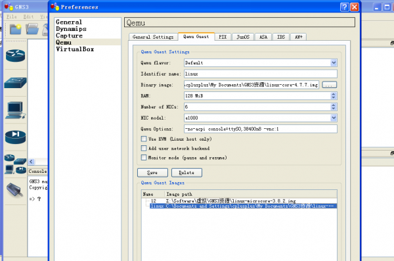Click the Identifier name field containing linux
This screenshot has width=394, height=261.
coord(260,74)
